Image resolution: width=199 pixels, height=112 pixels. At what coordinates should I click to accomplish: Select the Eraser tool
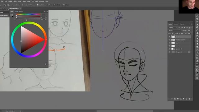[x=197, y=39]
